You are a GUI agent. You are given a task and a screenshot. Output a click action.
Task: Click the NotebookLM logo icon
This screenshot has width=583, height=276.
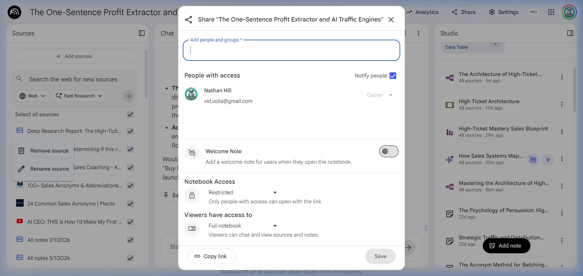click(14, 12)
